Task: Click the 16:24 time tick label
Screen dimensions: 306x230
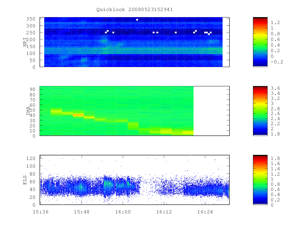Action: click(x=205, y=212)
